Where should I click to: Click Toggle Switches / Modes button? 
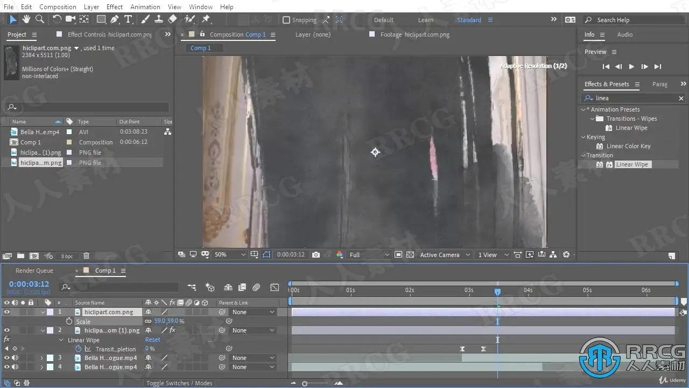tap(179, 383)
